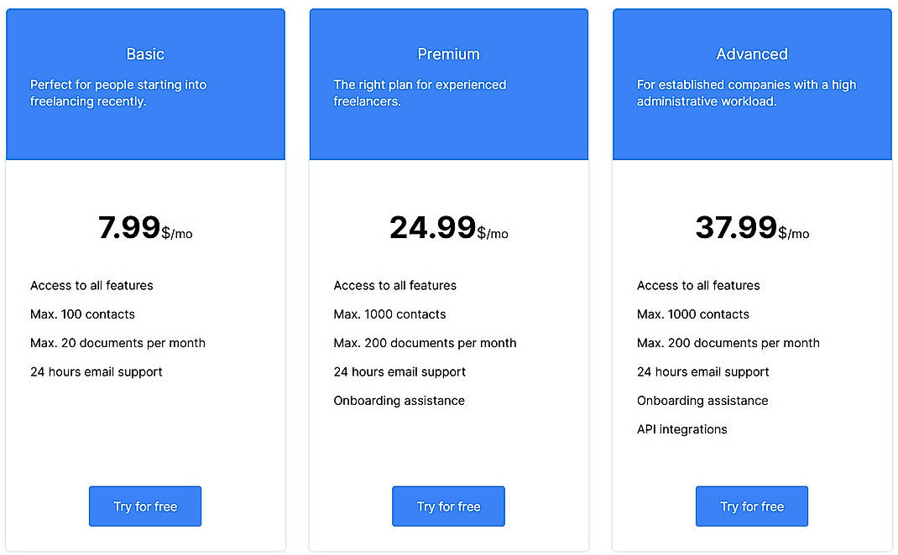Screen dimensions: 898x555
Task: Click the Basic plan's Try for free button
Action: click(144, 506)
